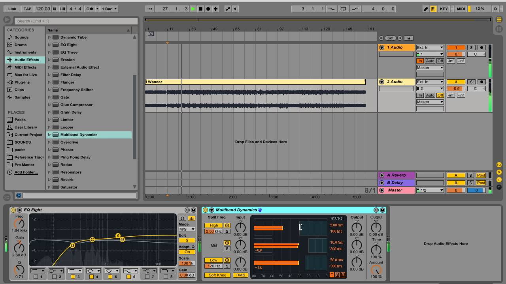
Task: Toggle High band activator in Multiband Dynamics
Action: (x=227, y=225)
